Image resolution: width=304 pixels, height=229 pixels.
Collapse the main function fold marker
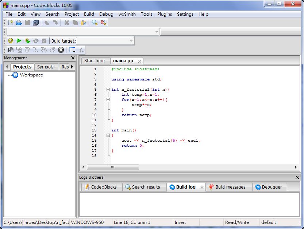[108, 135]
